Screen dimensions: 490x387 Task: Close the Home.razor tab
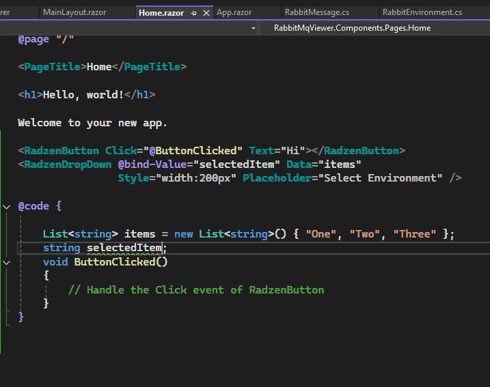pos(206,13)
